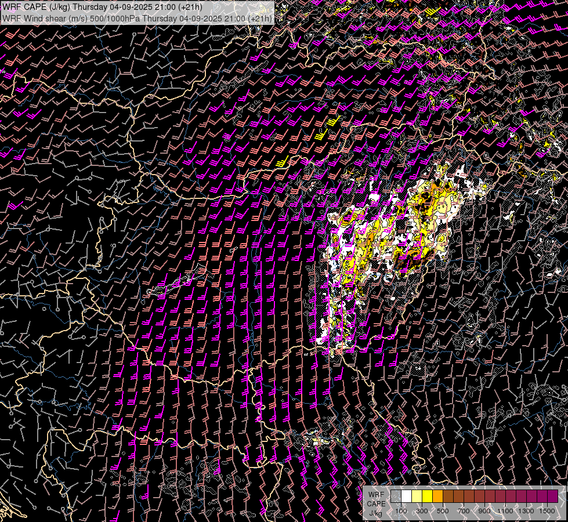Click the CAPE word in the legend
Image resolution: width=568 pixels, height=522 pixels.
coord(376,504)
